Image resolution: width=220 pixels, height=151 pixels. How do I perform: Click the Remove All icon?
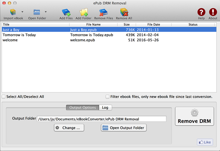124,12
